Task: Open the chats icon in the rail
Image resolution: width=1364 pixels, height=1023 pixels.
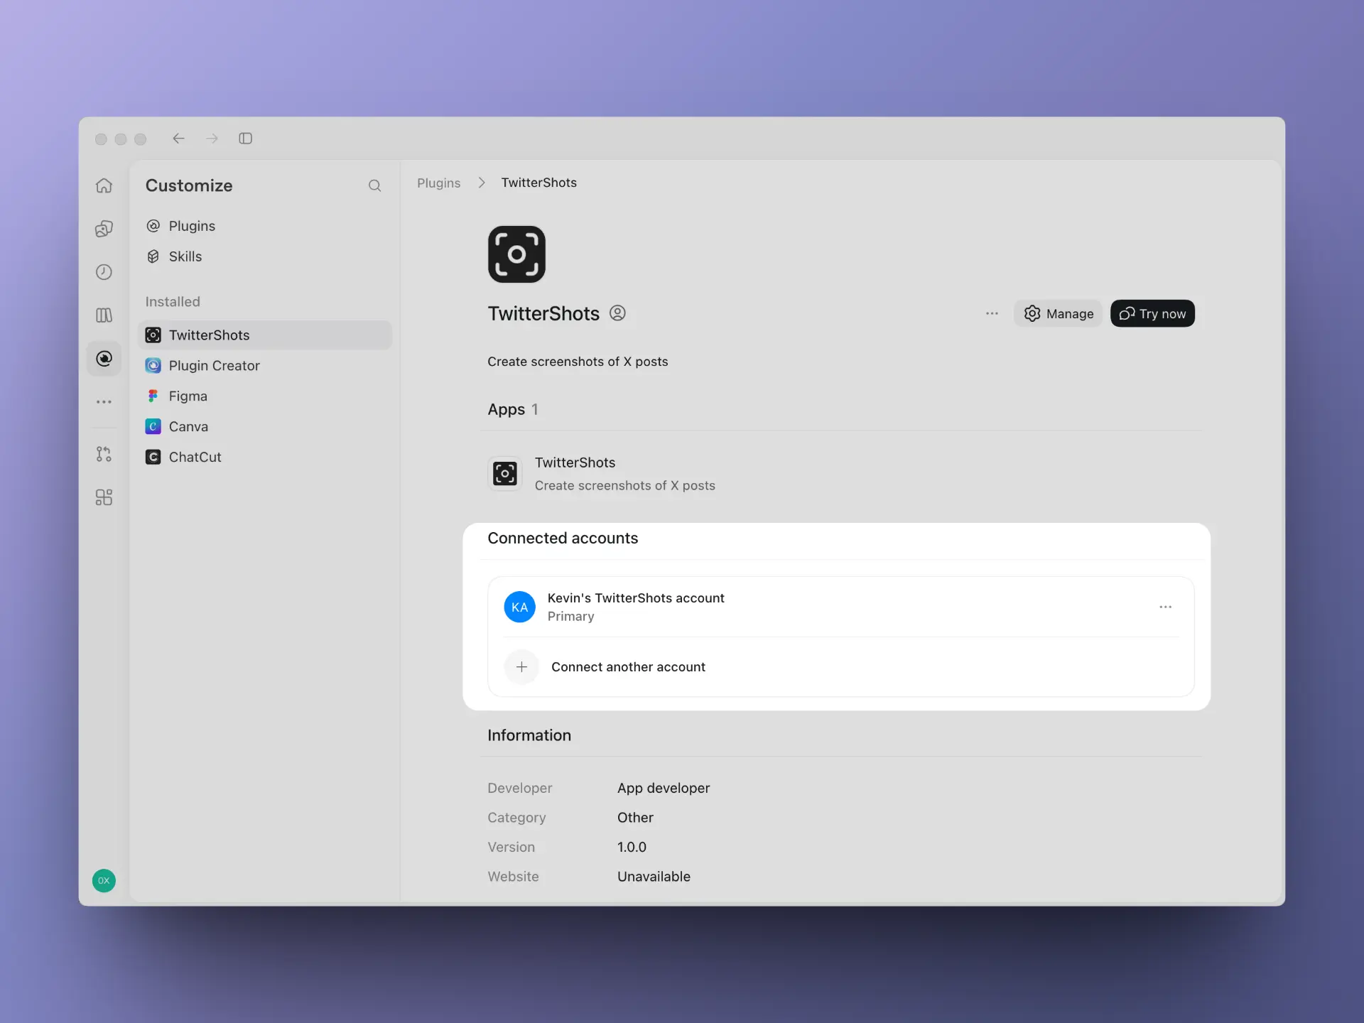Action: pos(104,229)
